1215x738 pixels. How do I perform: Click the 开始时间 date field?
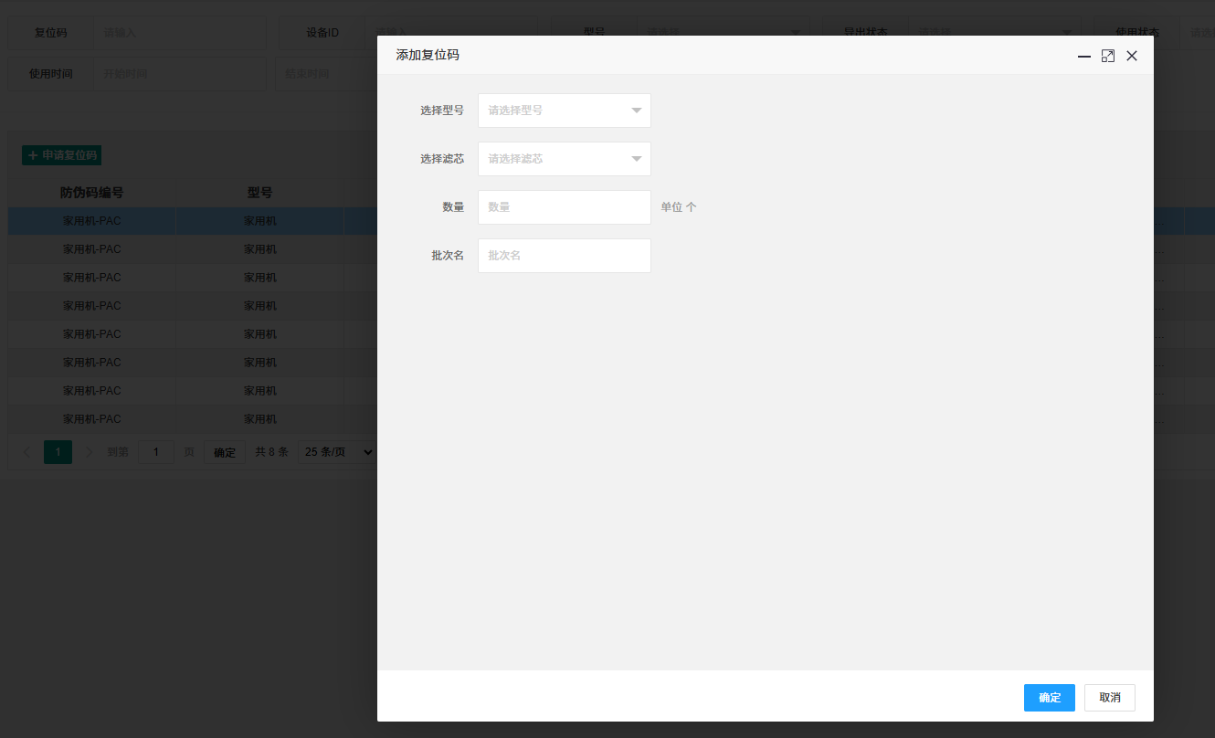179,74
